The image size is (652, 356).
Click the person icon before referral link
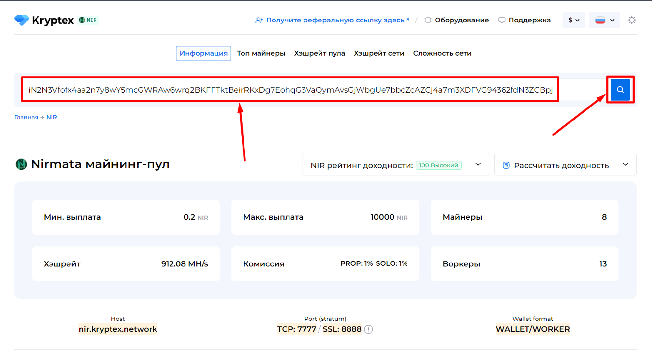click(259, 20)
